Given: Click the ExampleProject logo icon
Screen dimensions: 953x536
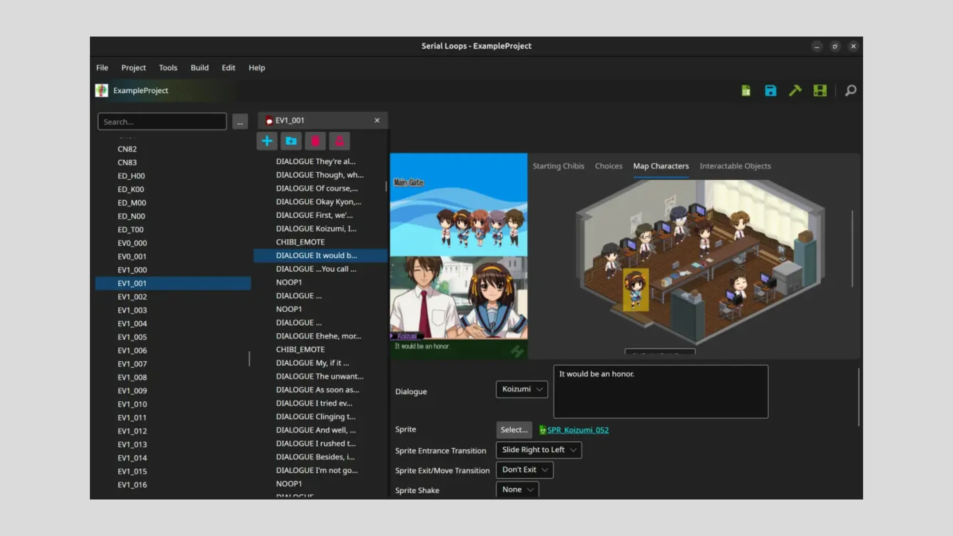Looking at the screenshot, I should [x=101, y=90].
